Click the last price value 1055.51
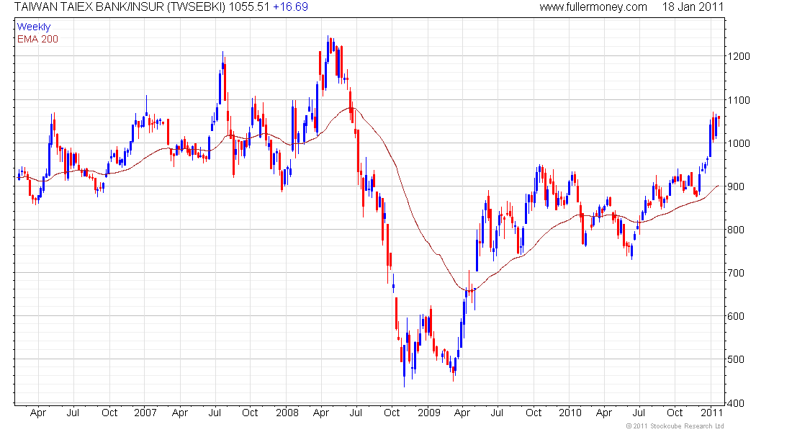792x432 pixels. [250, 7]
